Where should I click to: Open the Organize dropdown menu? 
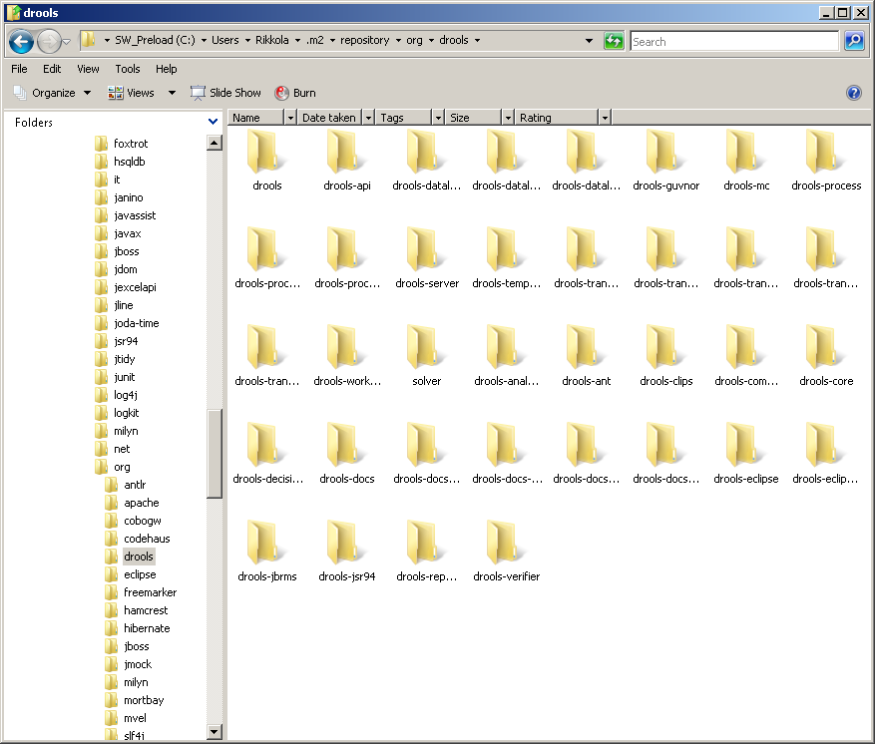[51, 93]
